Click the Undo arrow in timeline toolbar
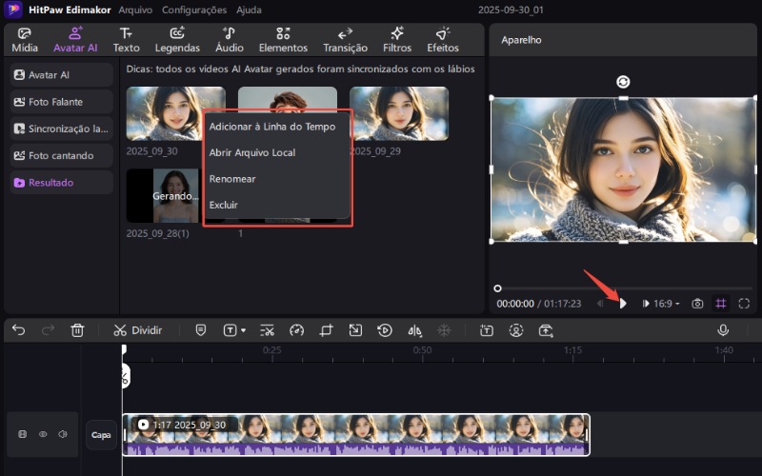 pyautogui.click(x=19, y=330)
